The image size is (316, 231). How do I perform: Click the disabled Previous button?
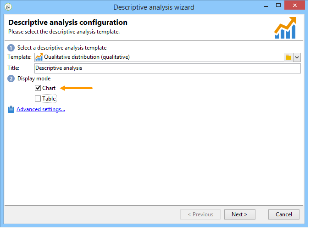(x=200, y=214)
